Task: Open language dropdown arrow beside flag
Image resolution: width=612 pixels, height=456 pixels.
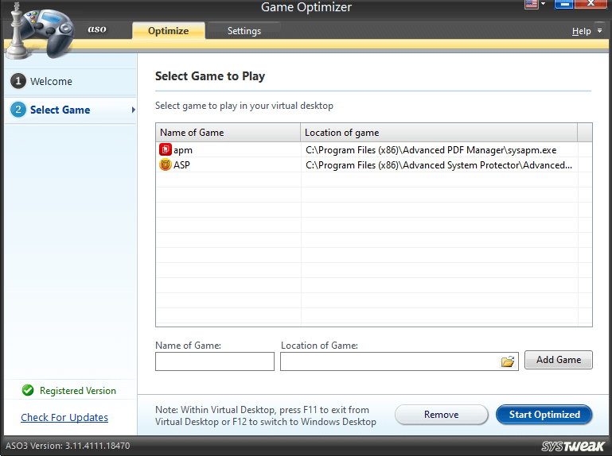Action: (x=544, y=4)
